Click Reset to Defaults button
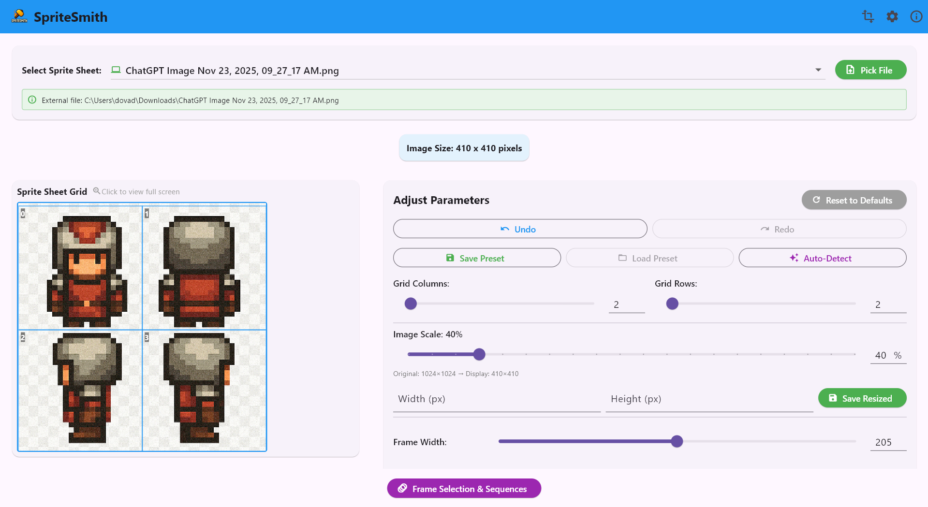Viewport: 928px width, 507px height. (x=854, y=200)
